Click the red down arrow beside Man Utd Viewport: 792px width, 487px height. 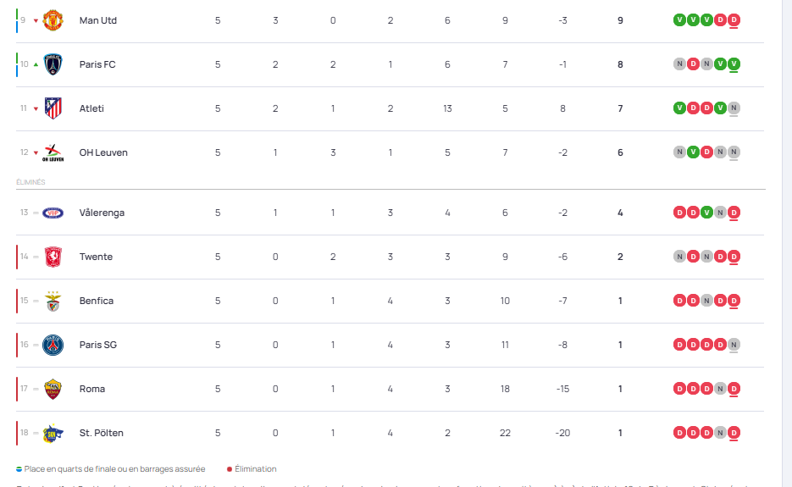[x=36, y=20]
